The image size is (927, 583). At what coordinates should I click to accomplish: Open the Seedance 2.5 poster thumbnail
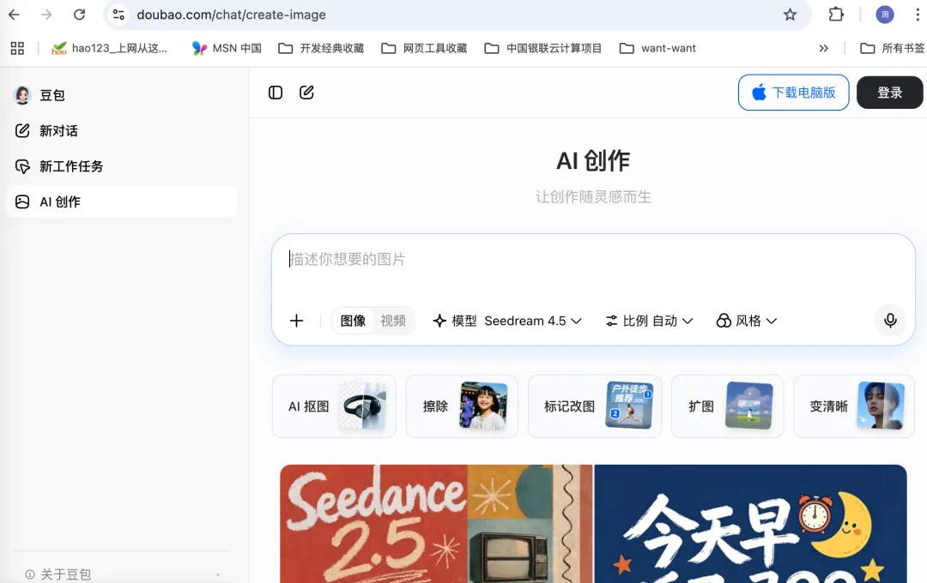click(436, 524)
